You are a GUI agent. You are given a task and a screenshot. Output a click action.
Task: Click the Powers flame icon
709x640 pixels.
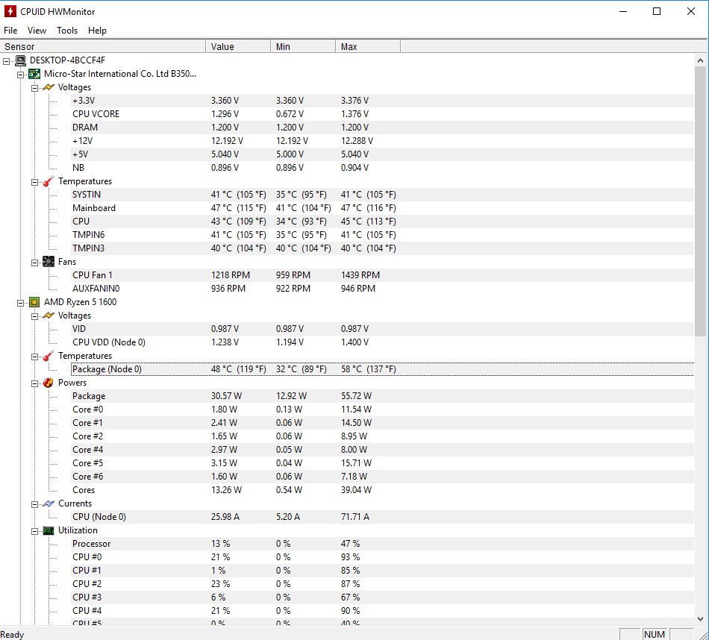coord(49,383)
